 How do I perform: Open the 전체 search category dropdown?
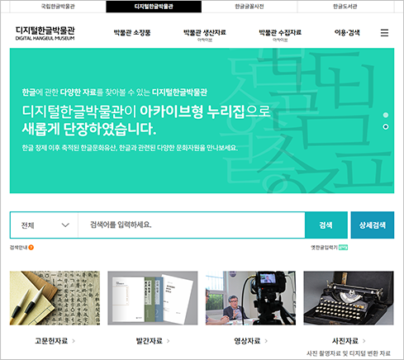click(x=44, y=225)
